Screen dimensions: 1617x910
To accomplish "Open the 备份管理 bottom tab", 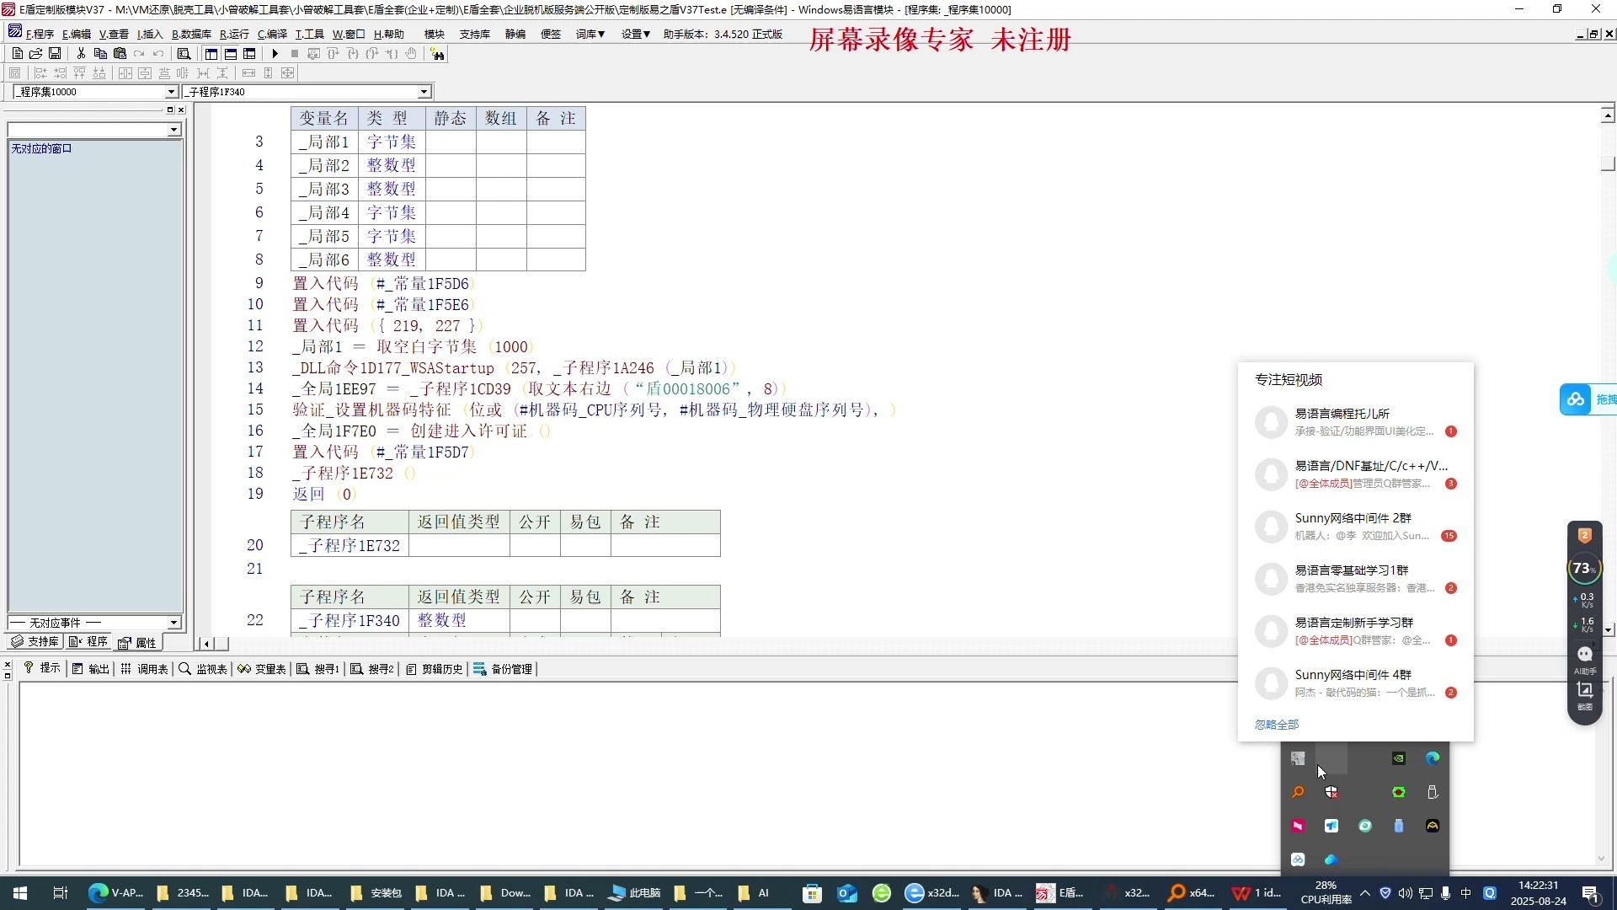I will [503, 668].
